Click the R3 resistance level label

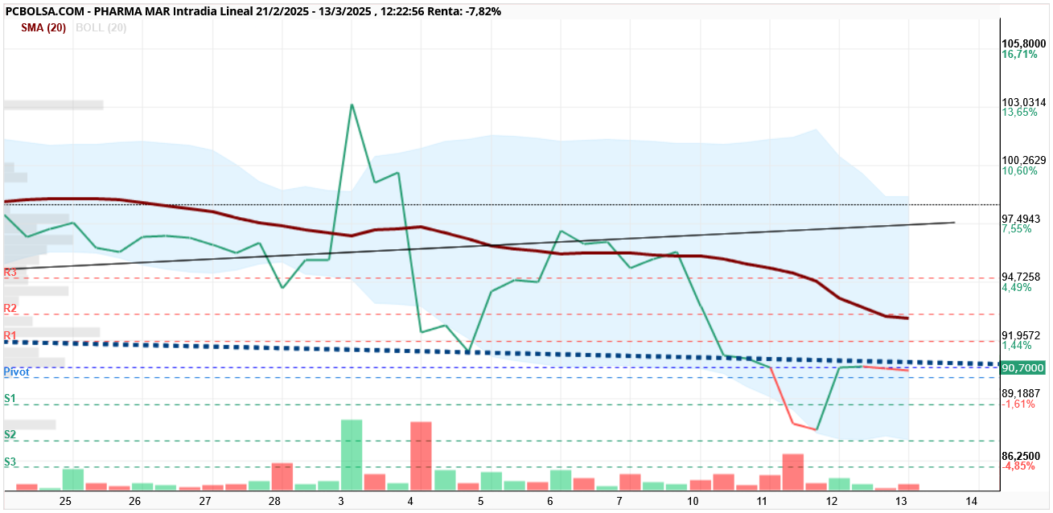click(10, 273)
